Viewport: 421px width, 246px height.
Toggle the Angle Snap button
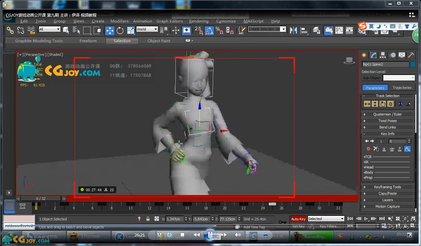pyautogui.click(x=209, y=30)
